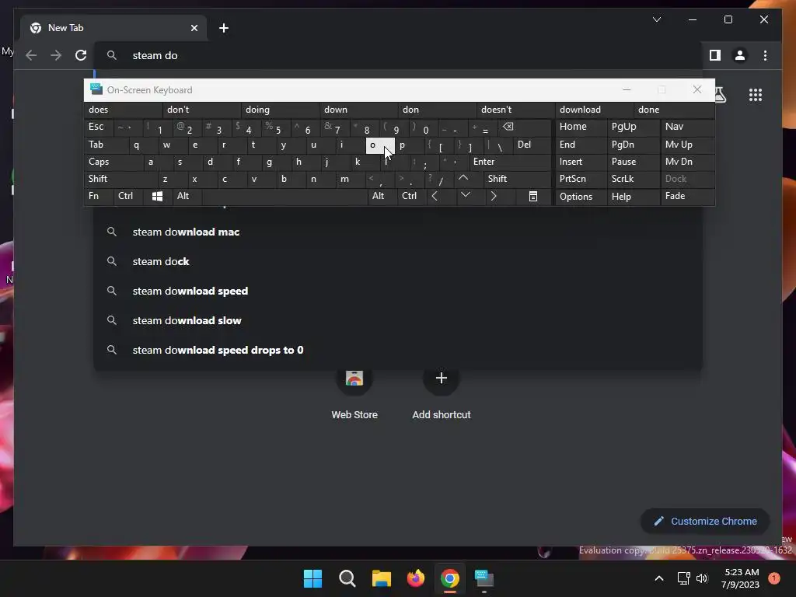Click the Customize Chrome button
Screen dimensions: 796x597
(705, 522)
